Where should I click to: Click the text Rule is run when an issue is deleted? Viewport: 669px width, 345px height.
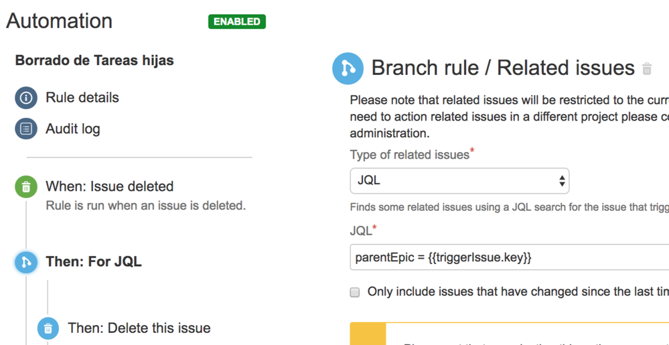point(146,206)
